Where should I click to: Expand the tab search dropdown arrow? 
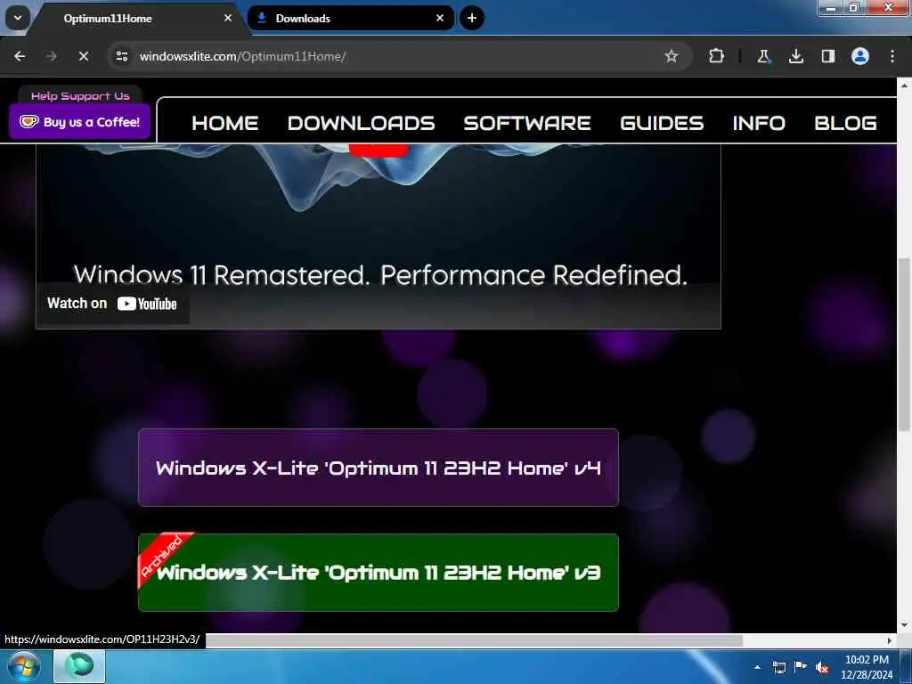pyautogui.click(x=18, y=18)
